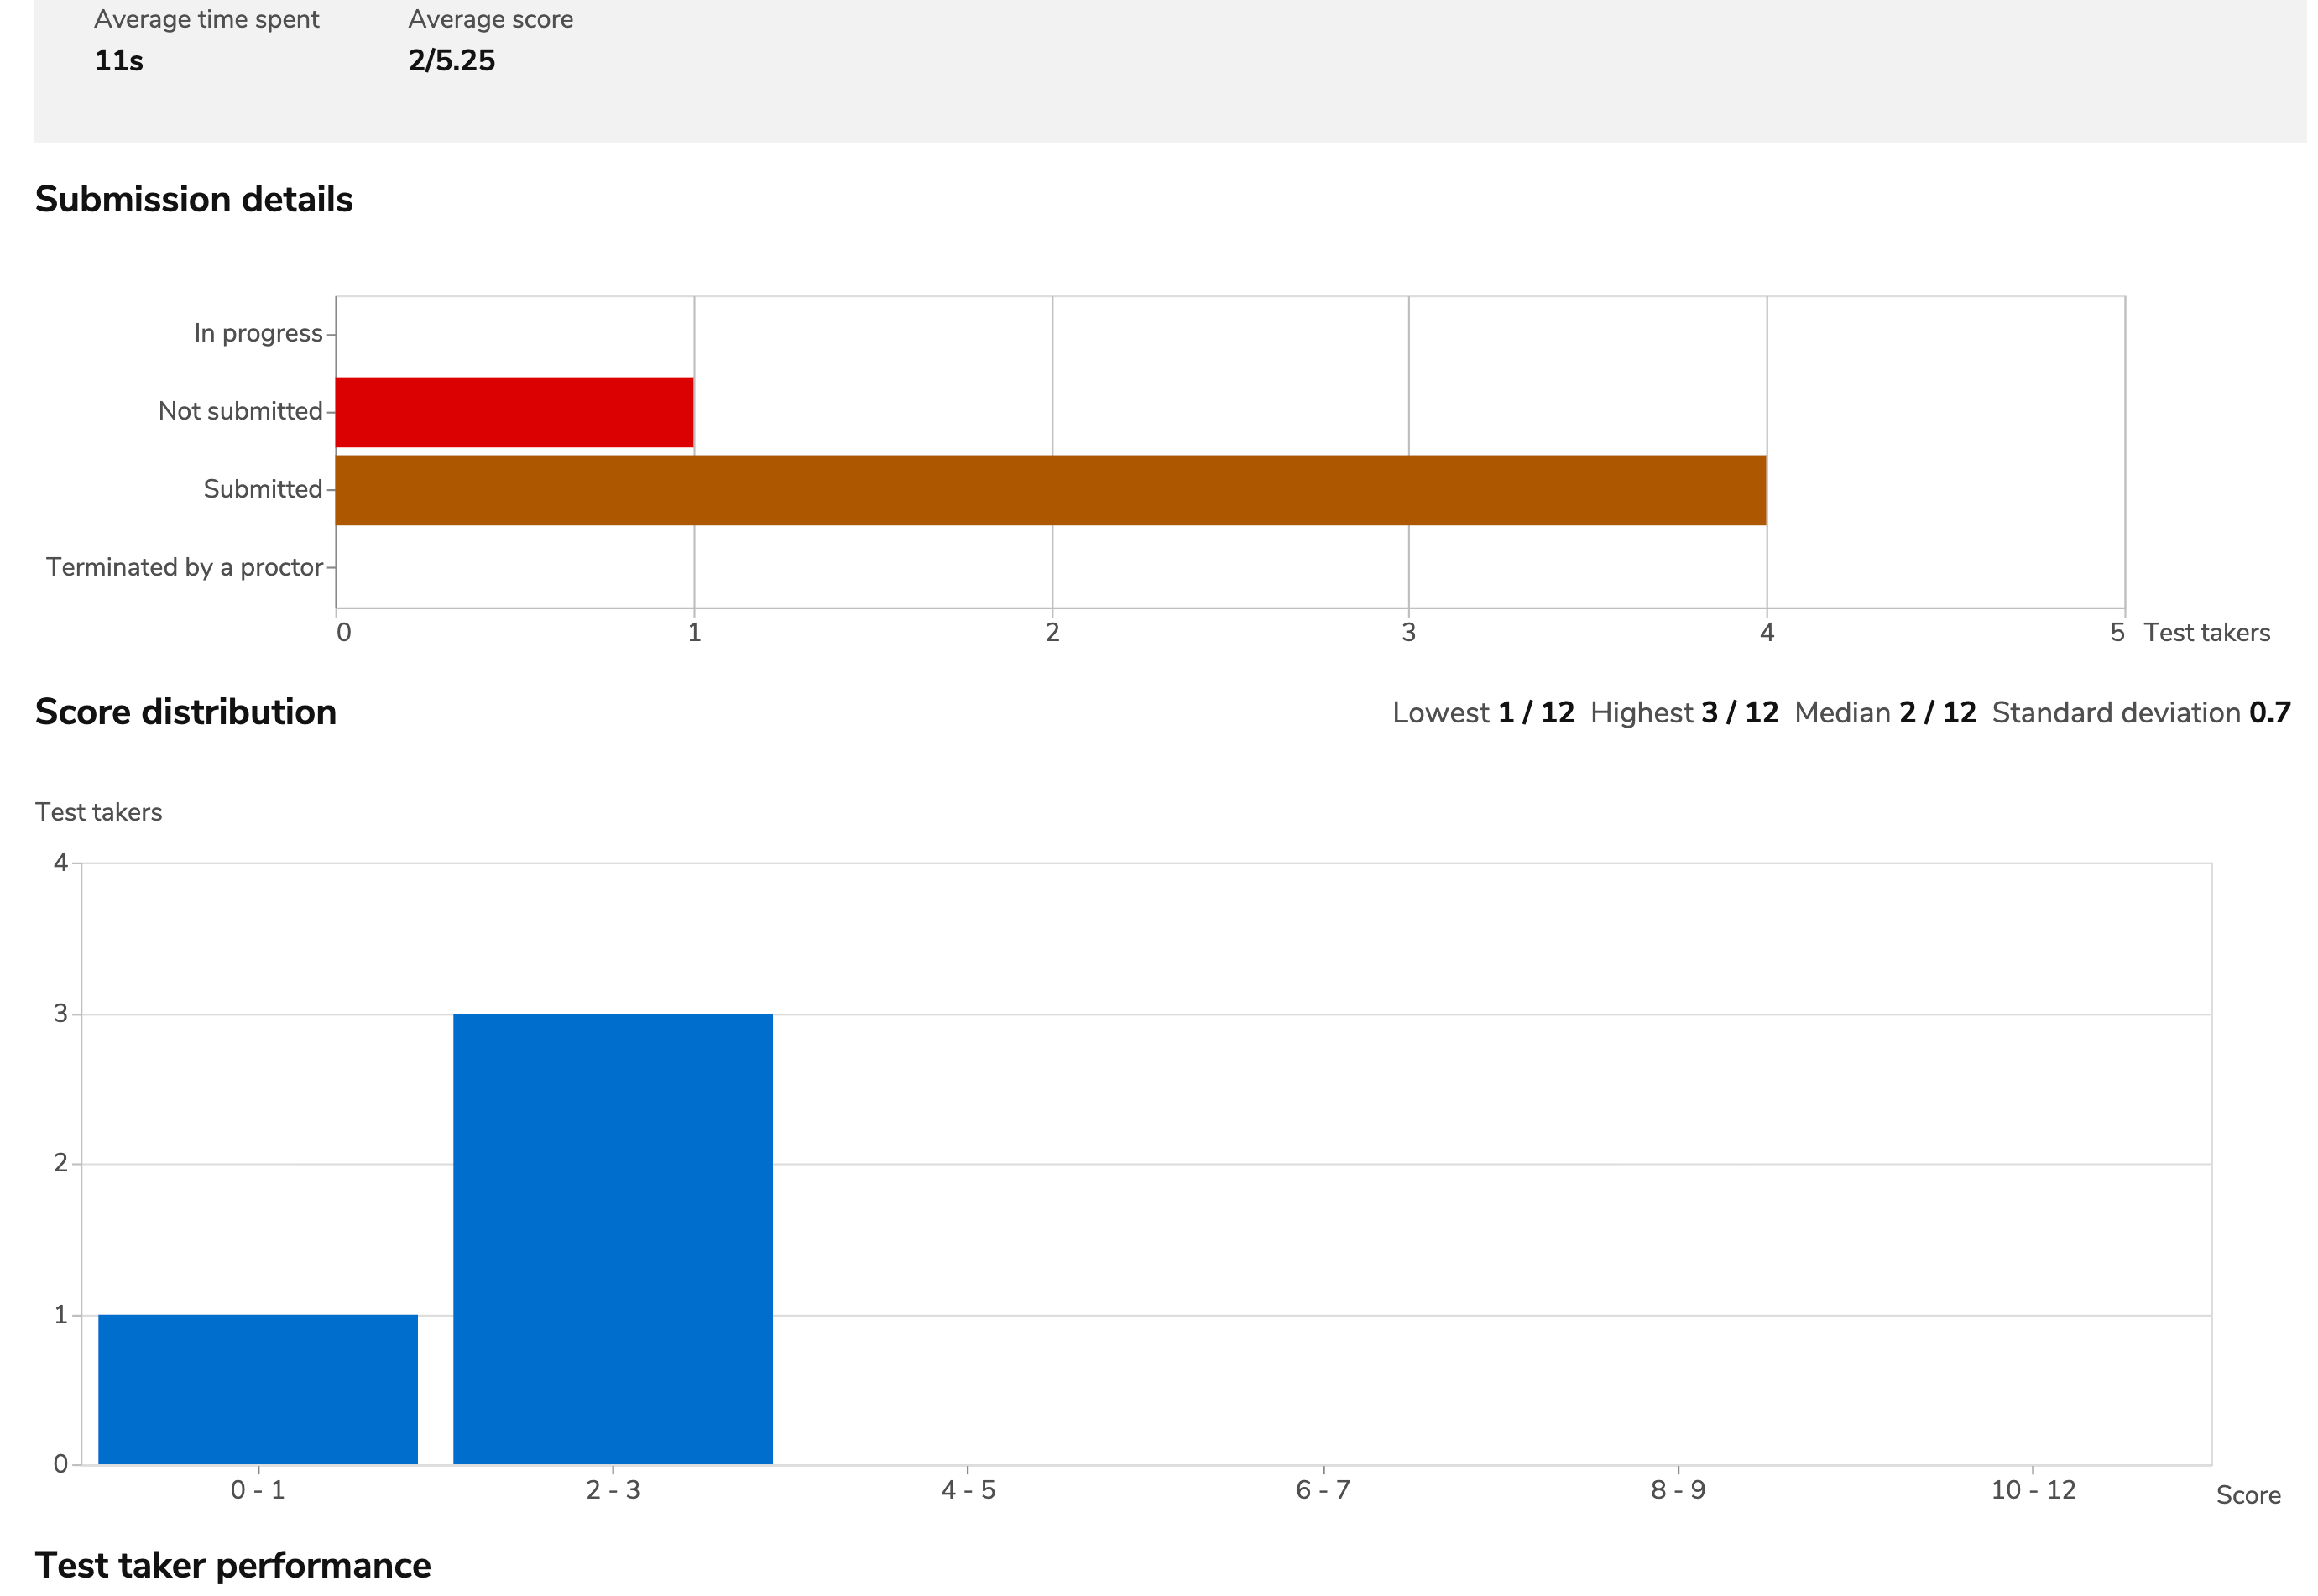Click the 8 - 9 score axis label
The height and width of the screenshot is (1596, 2318).
[1678, 1490]
